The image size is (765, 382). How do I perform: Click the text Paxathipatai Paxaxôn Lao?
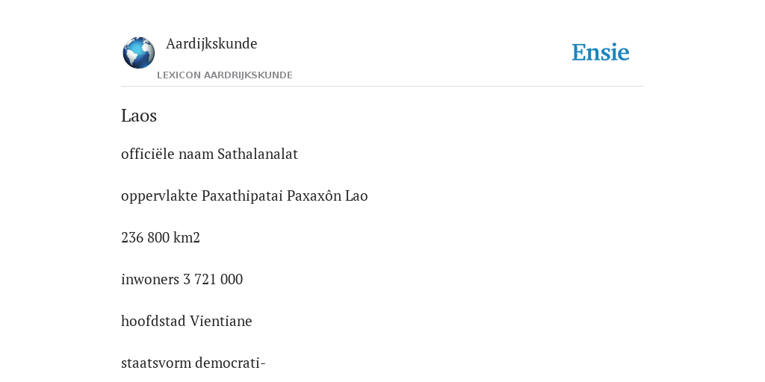coord(285,196)
